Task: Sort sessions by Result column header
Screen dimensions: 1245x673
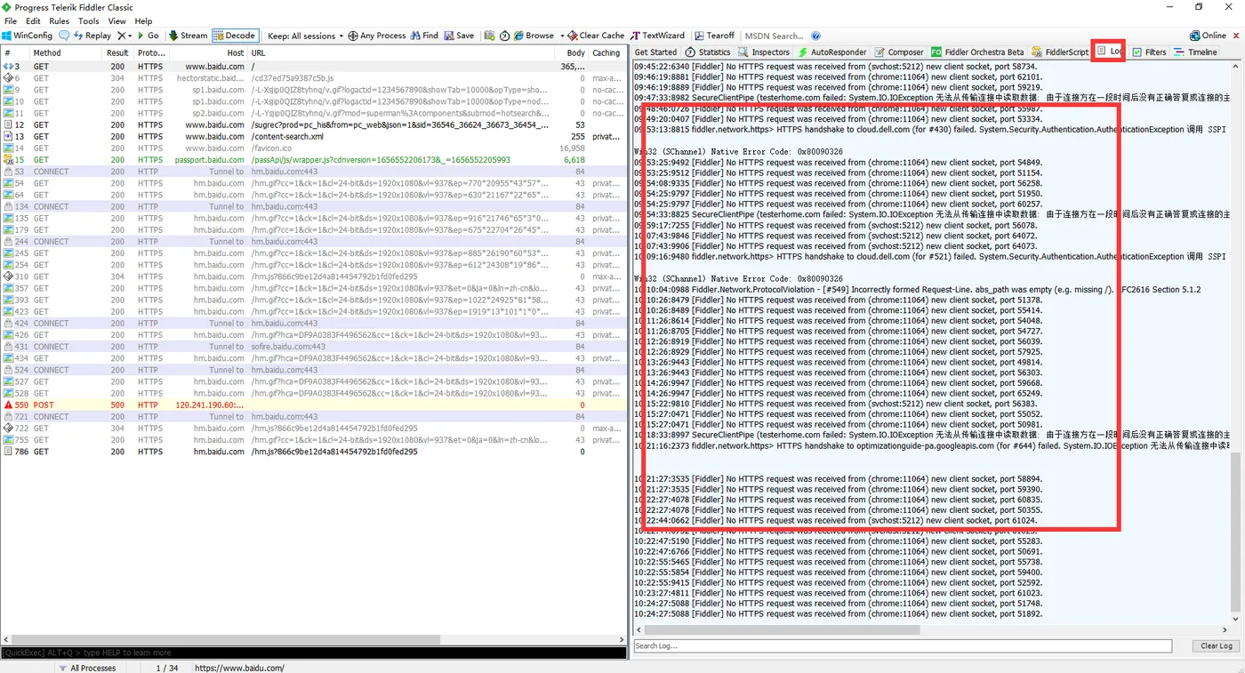Action: 118,53
